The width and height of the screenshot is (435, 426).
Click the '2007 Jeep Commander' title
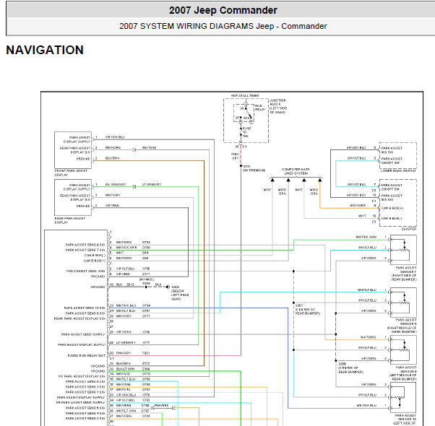(x=223, y=11)
